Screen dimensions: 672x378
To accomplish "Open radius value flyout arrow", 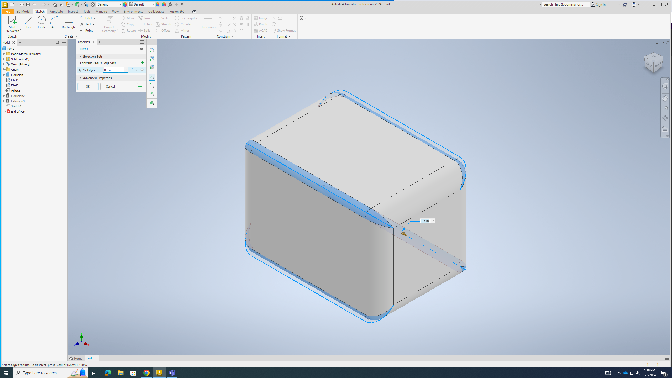I will [x=126, y=70].
